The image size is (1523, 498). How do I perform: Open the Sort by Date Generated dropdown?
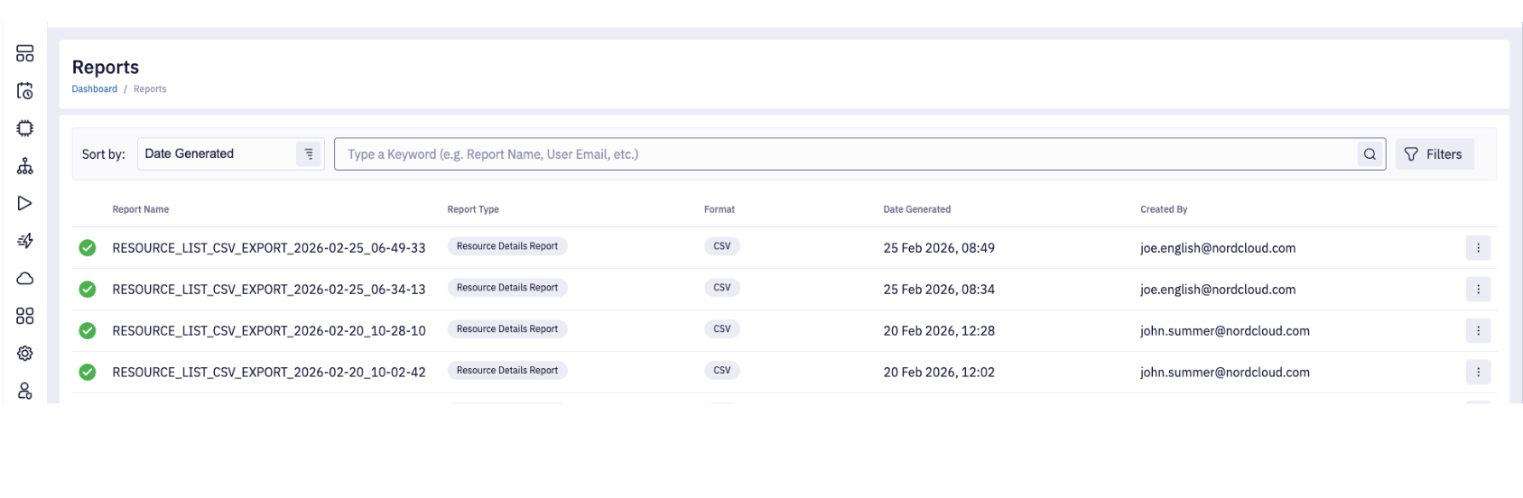click(217, 154)
